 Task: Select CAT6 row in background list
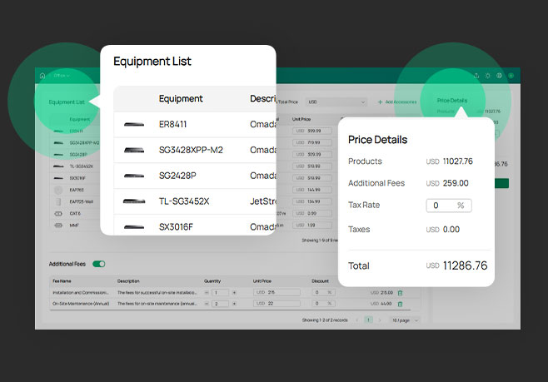tap(75, 214)
